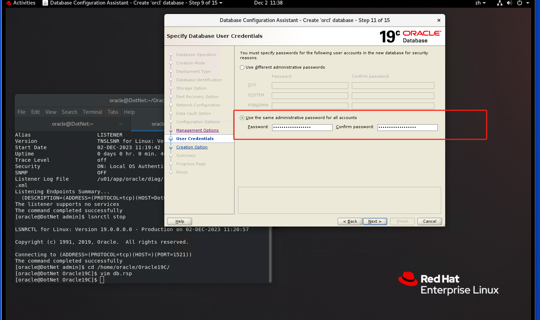Click the Fast Recovery Option step label
The width and height of the screenshot is (540, 320).
(x=197, y=97)
